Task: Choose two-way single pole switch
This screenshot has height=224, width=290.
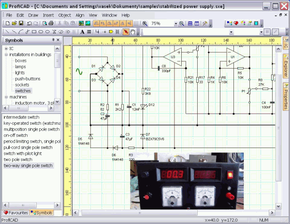Action: 28,165
